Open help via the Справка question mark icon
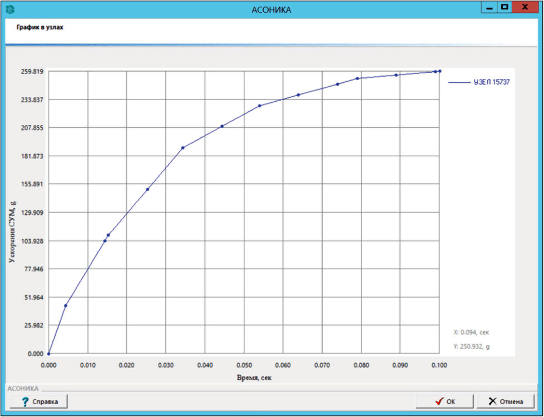 coord(26,402)
